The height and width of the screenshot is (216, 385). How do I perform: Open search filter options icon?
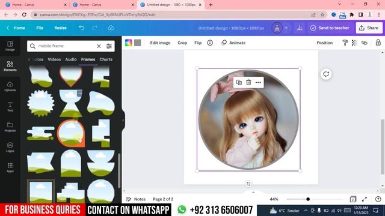109,46
